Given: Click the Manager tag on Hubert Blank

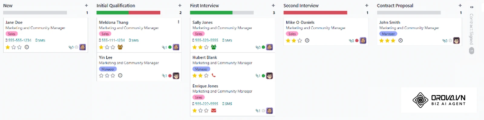Looking at the screenshot, I should tap(201, 69).
